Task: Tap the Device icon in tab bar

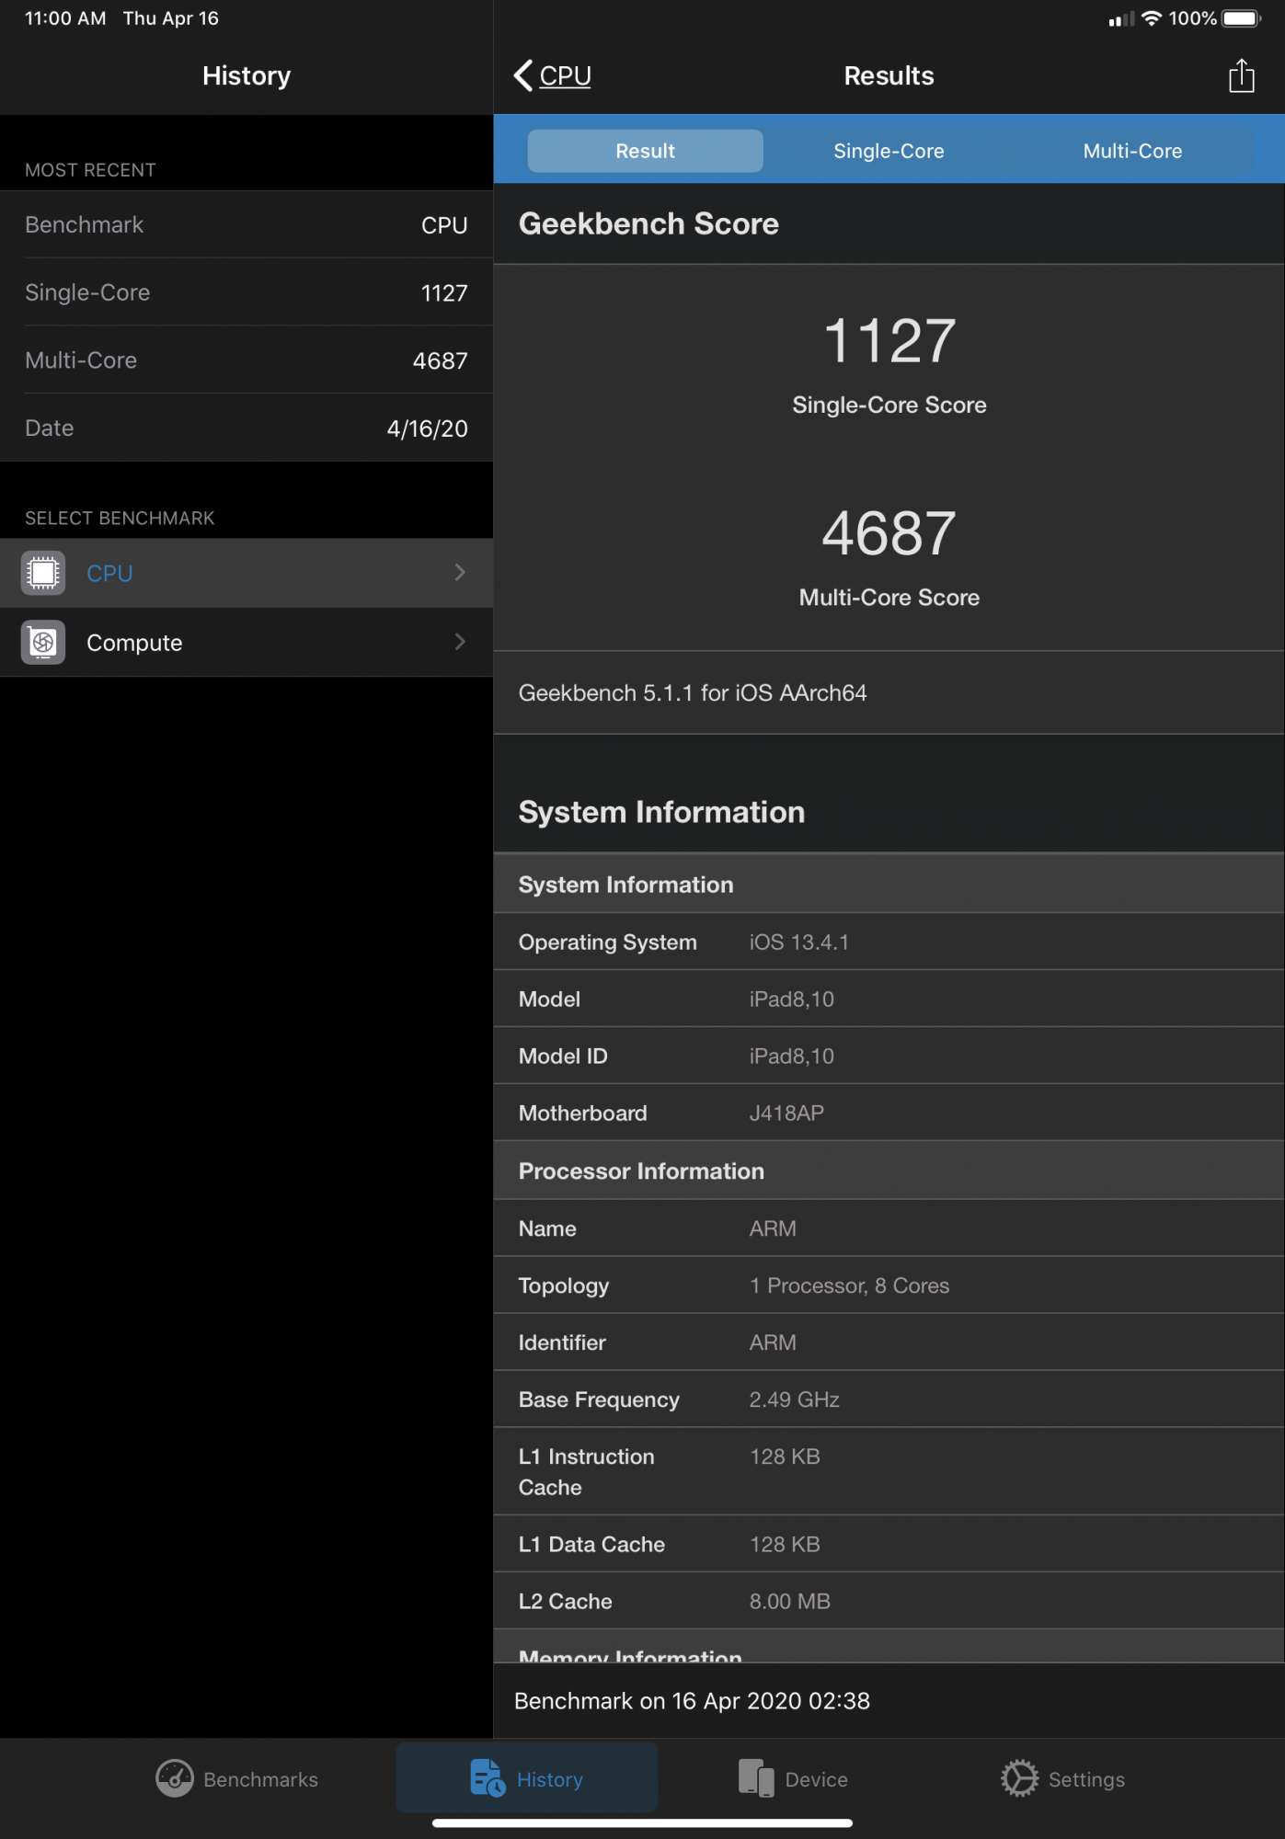Action: click(756, 1778)
